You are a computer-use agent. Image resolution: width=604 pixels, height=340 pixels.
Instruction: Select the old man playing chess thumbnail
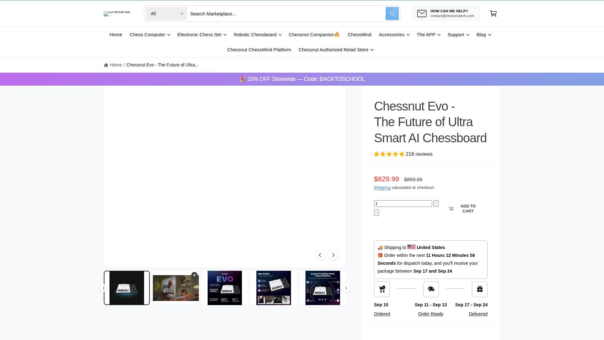click(x=176, y=288)
